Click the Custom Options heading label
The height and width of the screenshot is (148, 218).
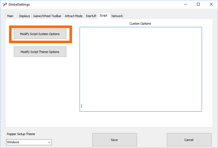(140, 24)
